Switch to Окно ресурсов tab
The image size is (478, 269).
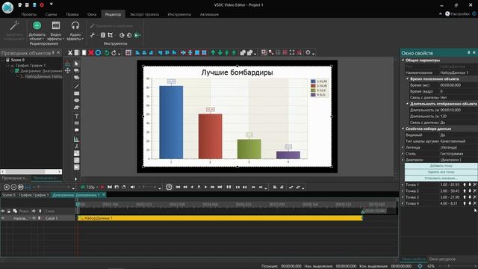coord(442,259)
